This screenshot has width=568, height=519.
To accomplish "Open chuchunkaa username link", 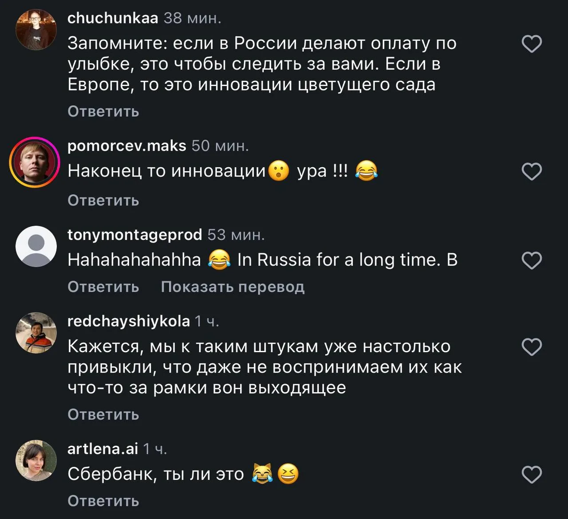I will 113,18.
